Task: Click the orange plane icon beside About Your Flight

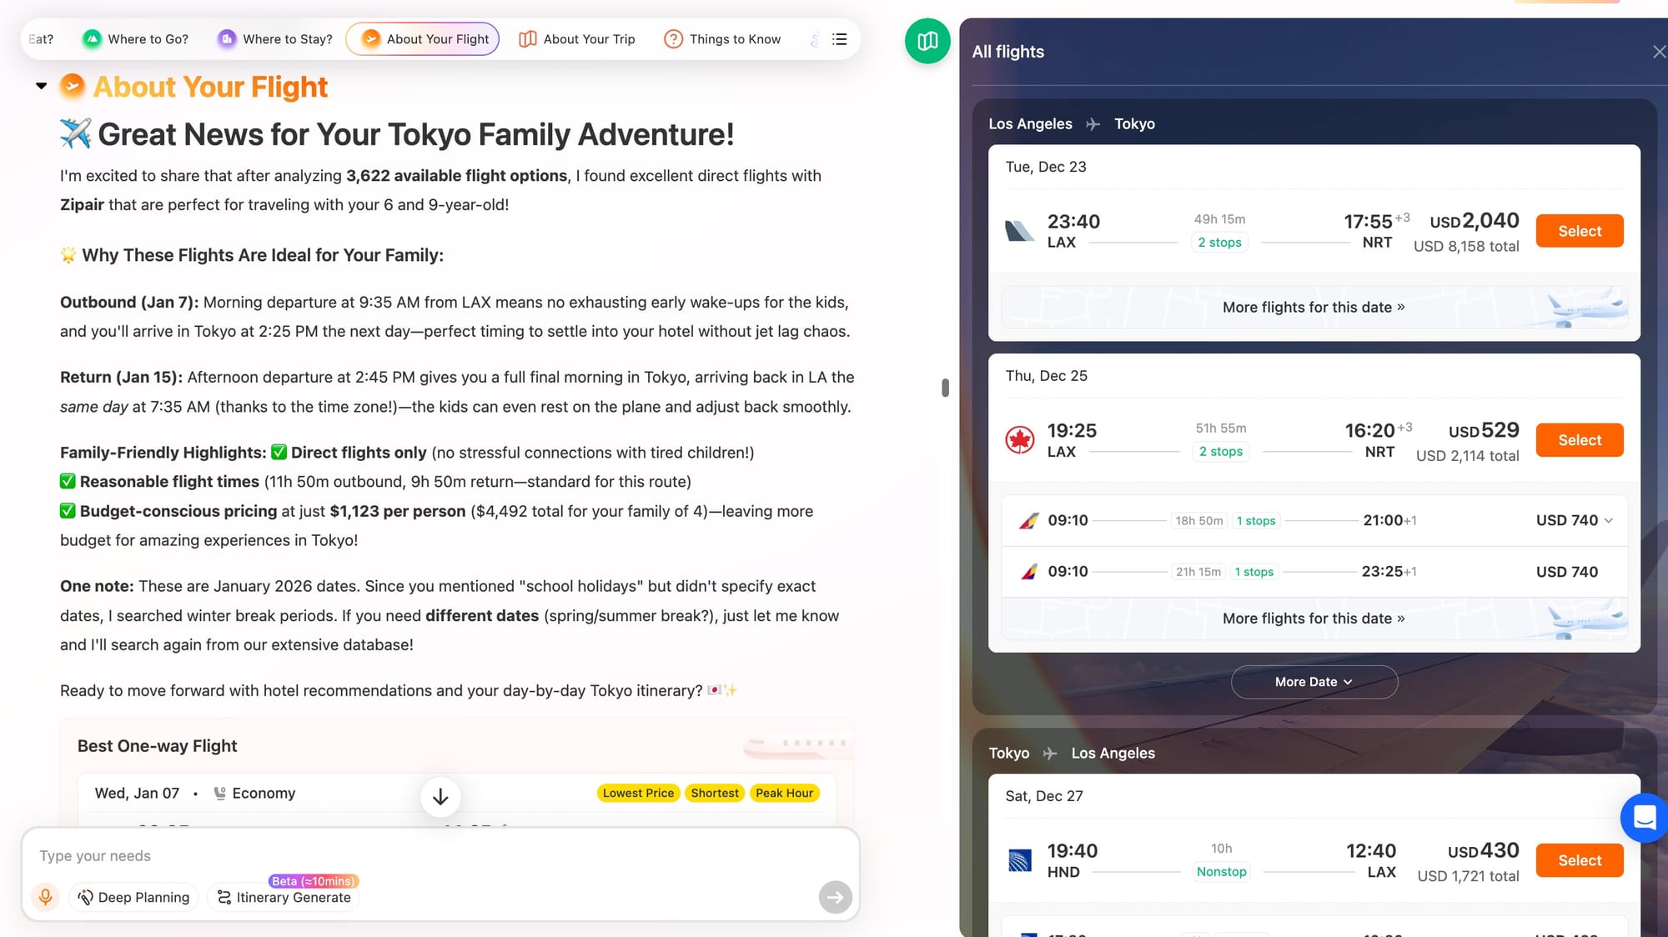Action: coord(72,86)
